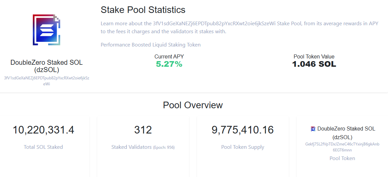This screenshot has width=388, height=177.
Task: Click the Epoch: 956 label
Action: [x=164, y=147]
